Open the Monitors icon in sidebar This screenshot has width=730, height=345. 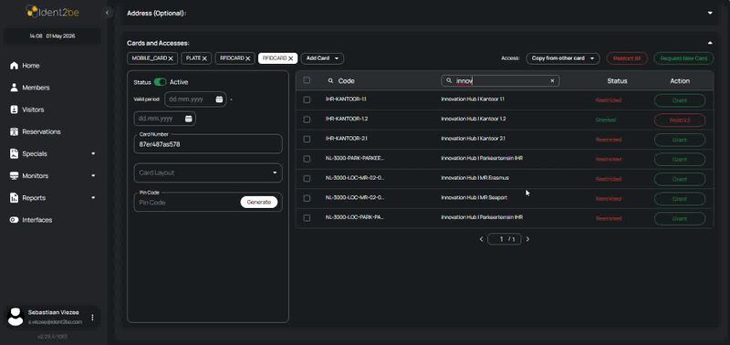point(14,176)
